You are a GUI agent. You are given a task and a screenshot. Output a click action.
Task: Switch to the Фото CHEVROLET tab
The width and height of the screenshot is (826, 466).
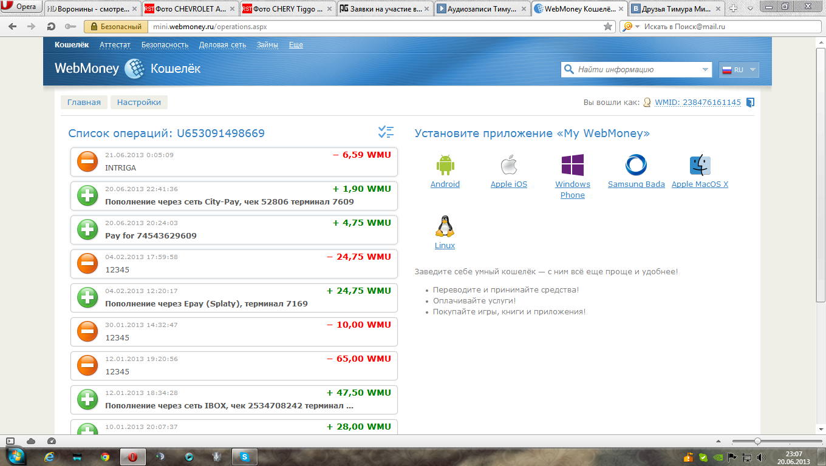pyautogui.click(x=190, y=8)
